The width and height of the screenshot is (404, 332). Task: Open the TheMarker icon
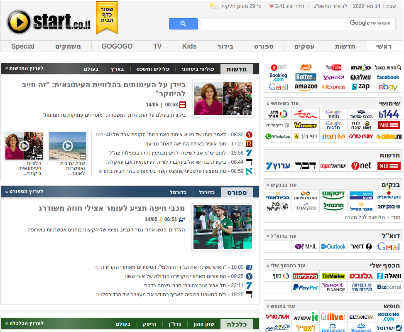tap(333, 276)
